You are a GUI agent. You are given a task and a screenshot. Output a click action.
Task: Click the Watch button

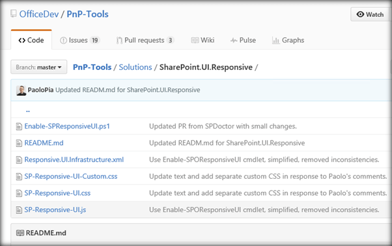click(370, 14)
